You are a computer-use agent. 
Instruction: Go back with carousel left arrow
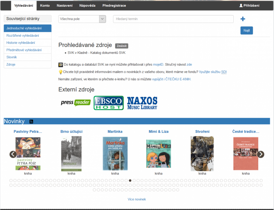(x=13, y=154)
